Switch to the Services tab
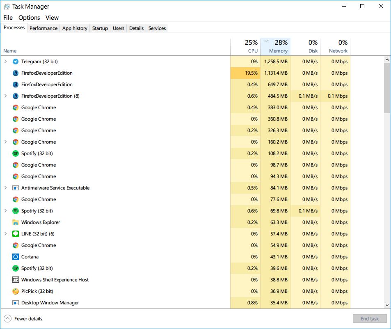391x329 pixels. pos(157,28)
